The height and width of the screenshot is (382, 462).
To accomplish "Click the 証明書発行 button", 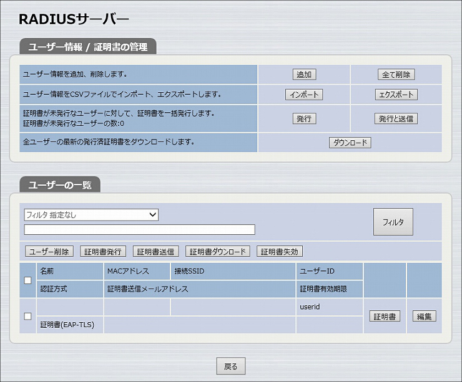I will (103, 252).
